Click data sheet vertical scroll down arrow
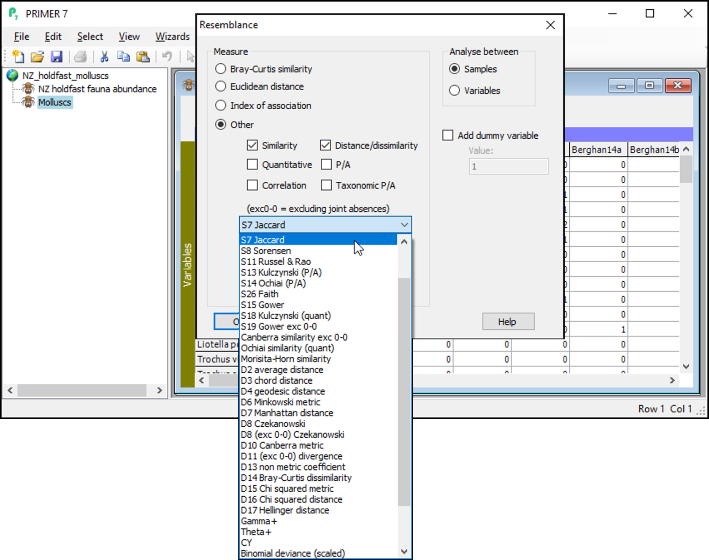This screenshot has width=709, height=560. pyautogui.click(x=686, y=366)
